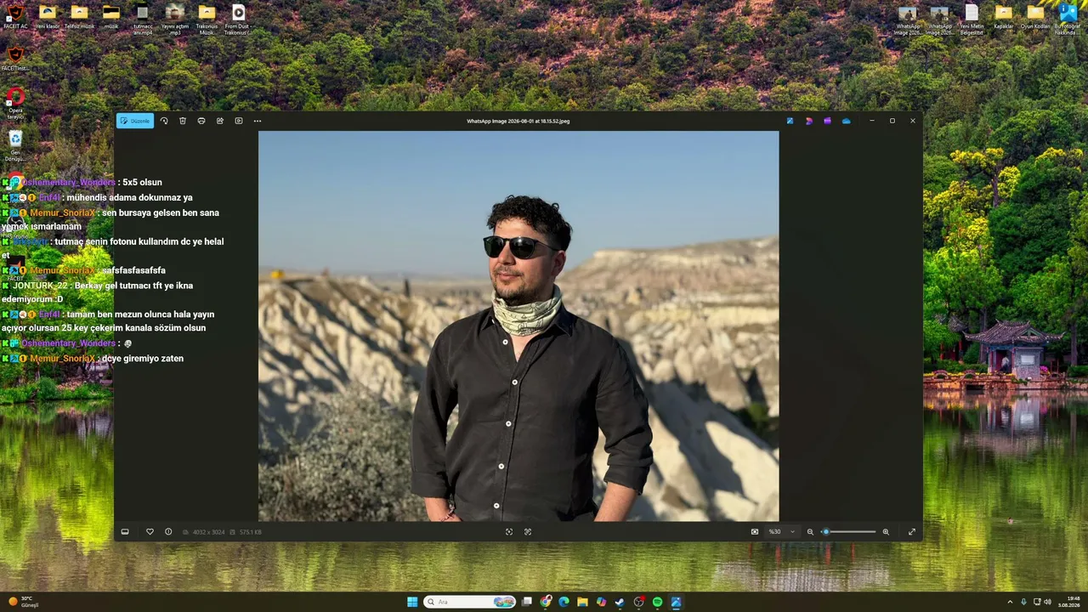This screenshot has height=612, width=1088.
Task: Open the %30 zoom level dropdown
Action: coord(782,532)
